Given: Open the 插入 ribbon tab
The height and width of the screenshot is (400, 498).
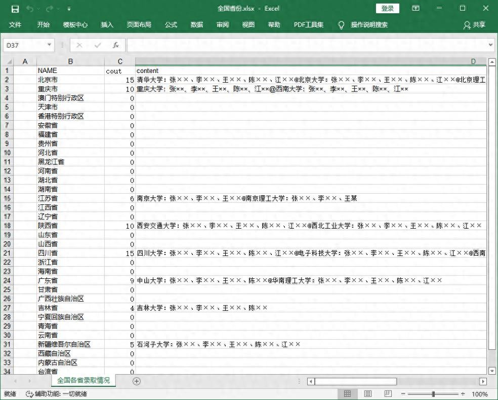Looking at the screenshot, I should (107, 25).
